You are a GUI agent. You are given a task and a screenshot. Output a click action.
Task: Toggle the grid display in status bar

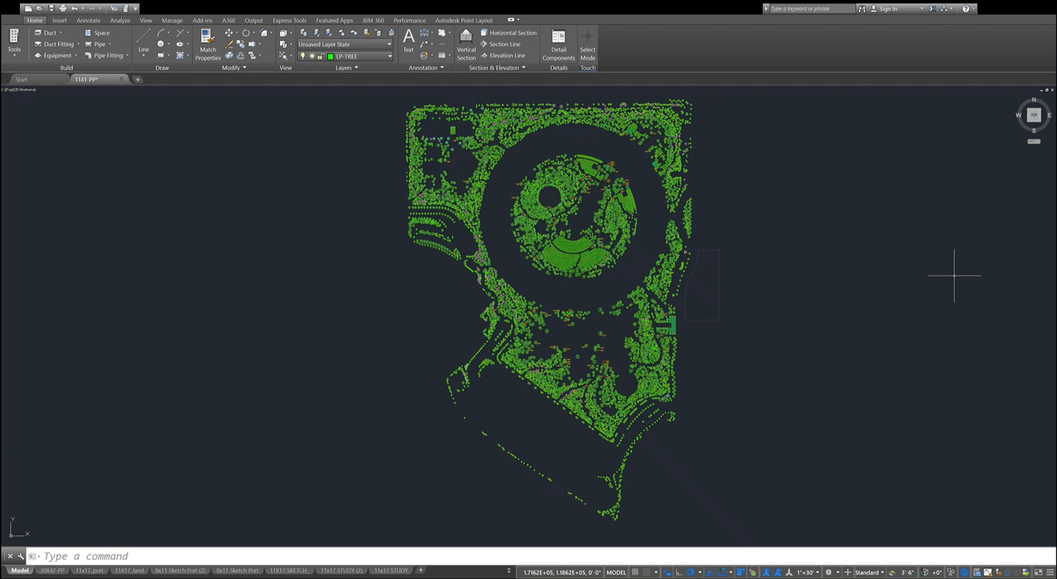635,572
